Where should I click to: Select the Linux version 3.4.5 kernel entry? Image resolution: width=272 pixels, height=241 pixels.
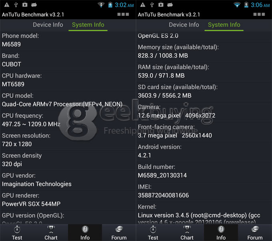tap(199, 219)
